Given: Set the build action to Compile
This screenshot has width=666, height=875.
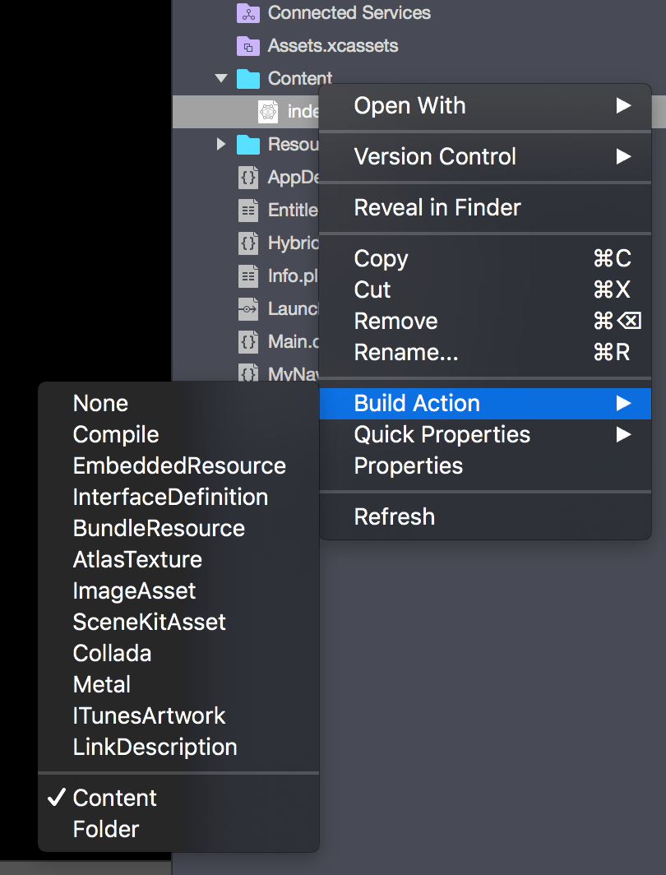Looking at the screenshot, I should point(115,434).
